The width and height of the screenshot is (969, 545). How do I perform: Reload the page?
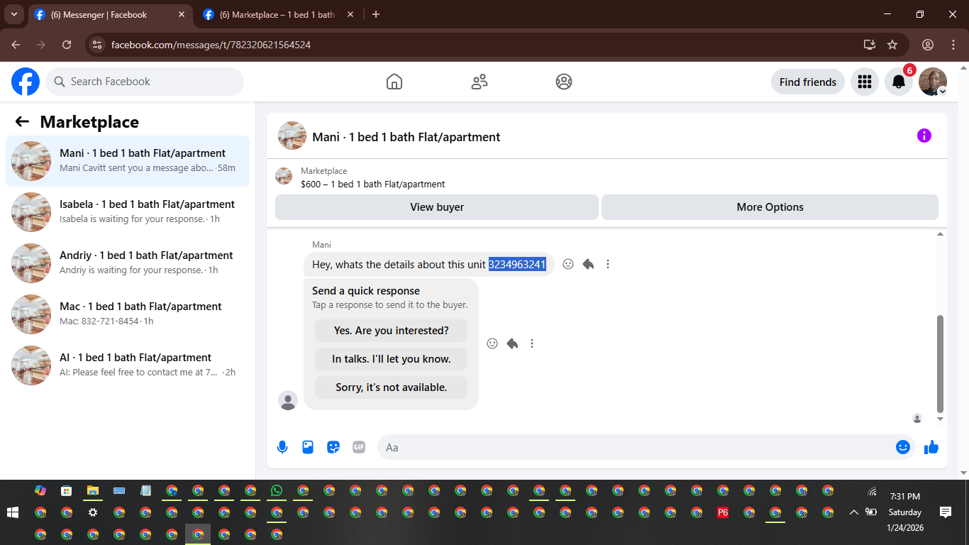[x=67, y=45]
